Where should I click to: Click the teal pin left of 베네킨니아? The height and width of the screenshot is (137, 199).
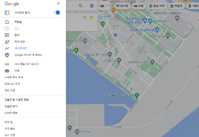tap(150, 21)
